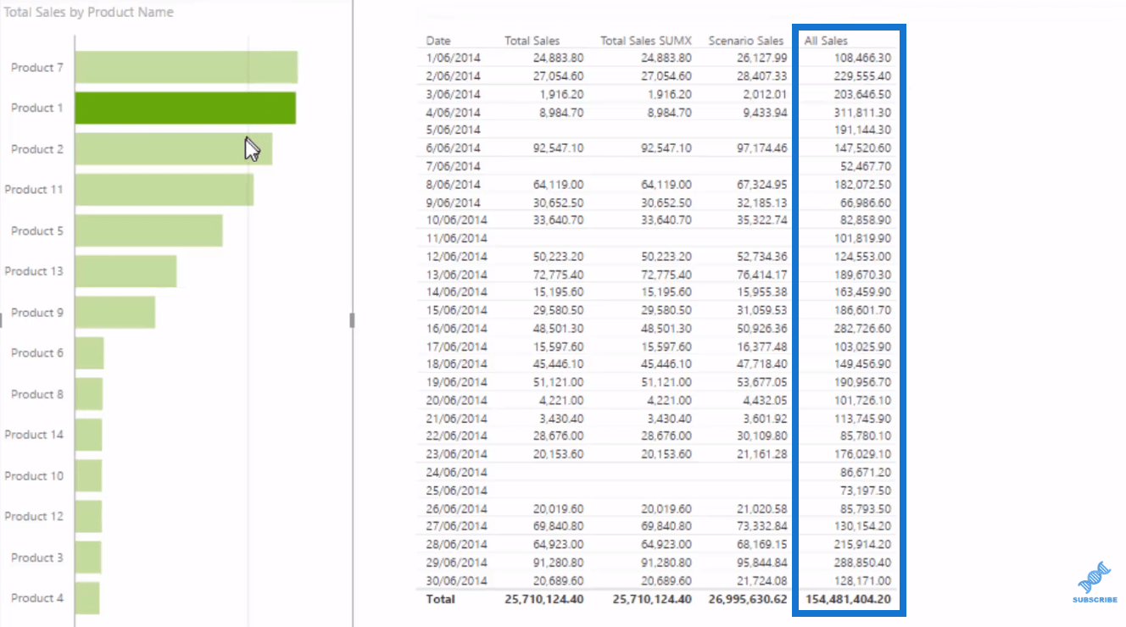Screen dimensions: 1126x627
Task: Sort by Scenario Sales column header
Action: tap(746, 41)
